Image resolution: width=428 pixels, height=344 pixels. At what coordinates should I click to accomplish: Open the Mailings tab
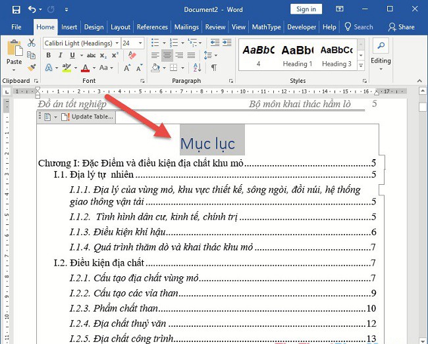click(x=186, y=27)
